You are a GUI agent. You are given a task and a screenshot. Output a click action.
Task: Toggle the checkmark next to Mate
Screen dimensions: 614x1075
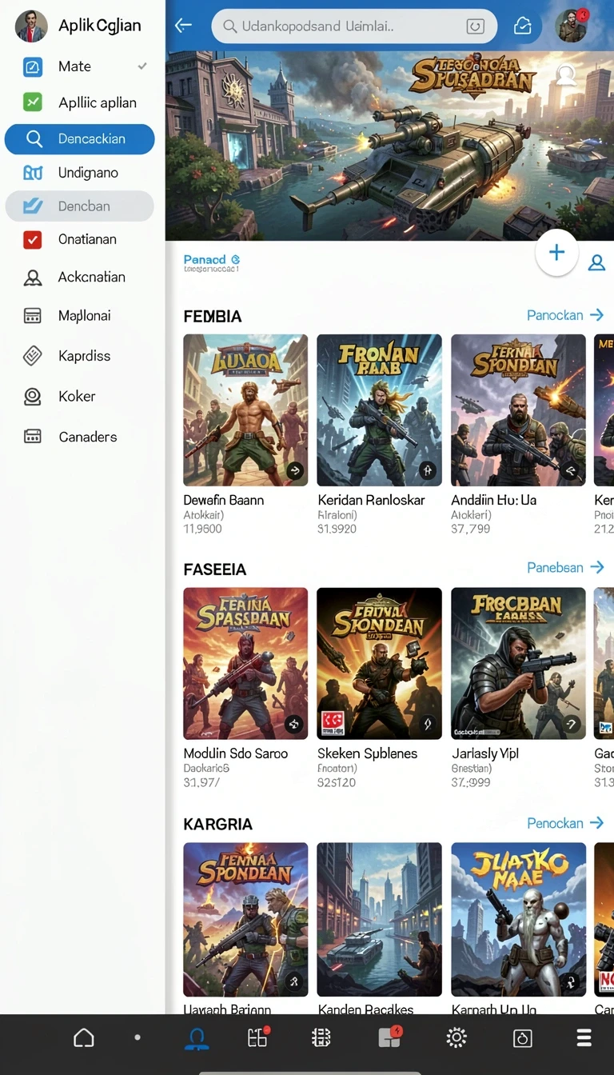click(x=142, y=66)
